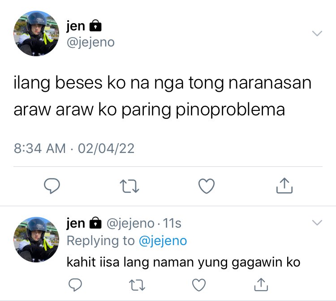Retweet the main tweet

pyautogui.click(x=129, y=186)
